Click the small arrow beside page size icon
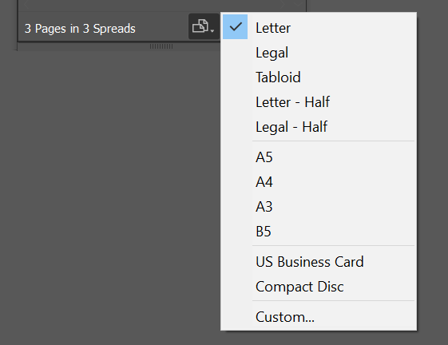Image resolution: width=448 pixels, height=345 pixels. (x=212, y=30)
